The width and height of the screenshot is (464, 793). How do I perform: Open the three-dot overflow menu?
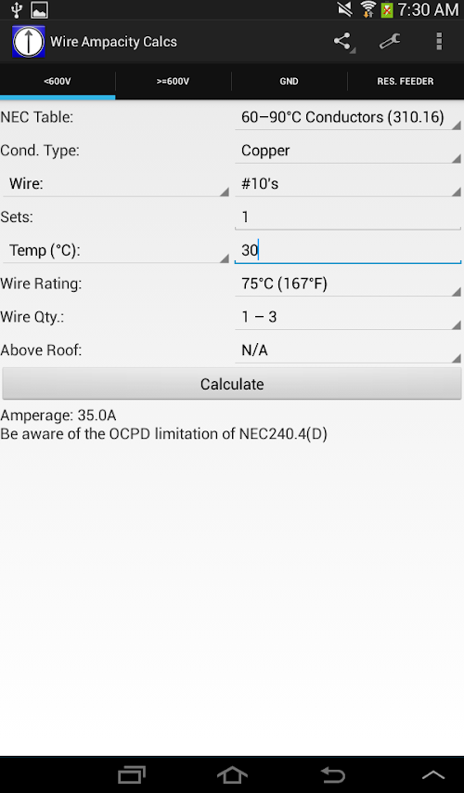tap(439, 42)
